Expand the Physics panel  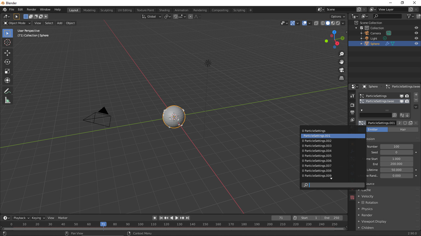click(x=367, y=209)
